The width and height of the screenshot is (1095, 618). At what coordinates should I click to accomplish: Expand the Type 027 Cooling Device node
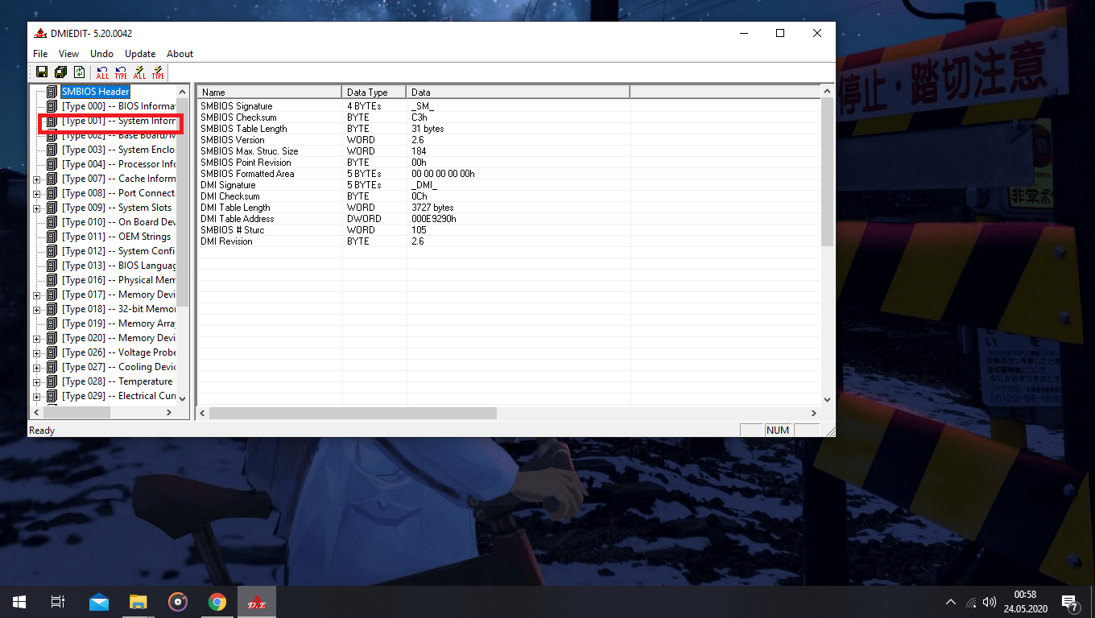[x=36, y=368]
